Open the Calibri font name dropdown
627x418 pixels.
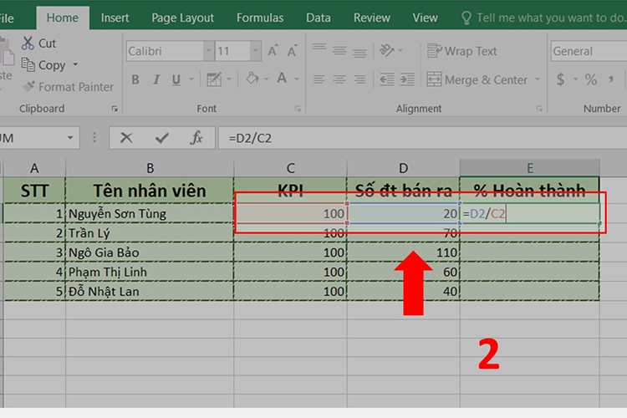pyautogui.click(x=208, y=51)
